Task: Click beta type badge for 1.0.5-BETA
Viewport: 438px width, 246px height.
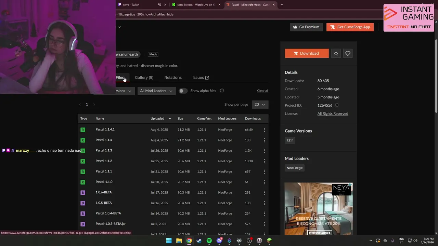Action: pos(82,203)
